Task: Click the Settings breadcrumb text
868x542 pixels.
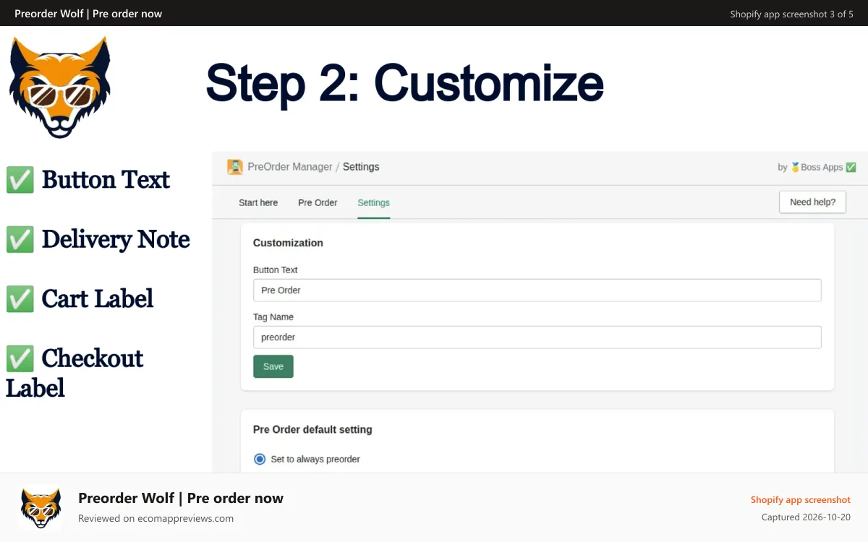Action: [x=361, y=167]
